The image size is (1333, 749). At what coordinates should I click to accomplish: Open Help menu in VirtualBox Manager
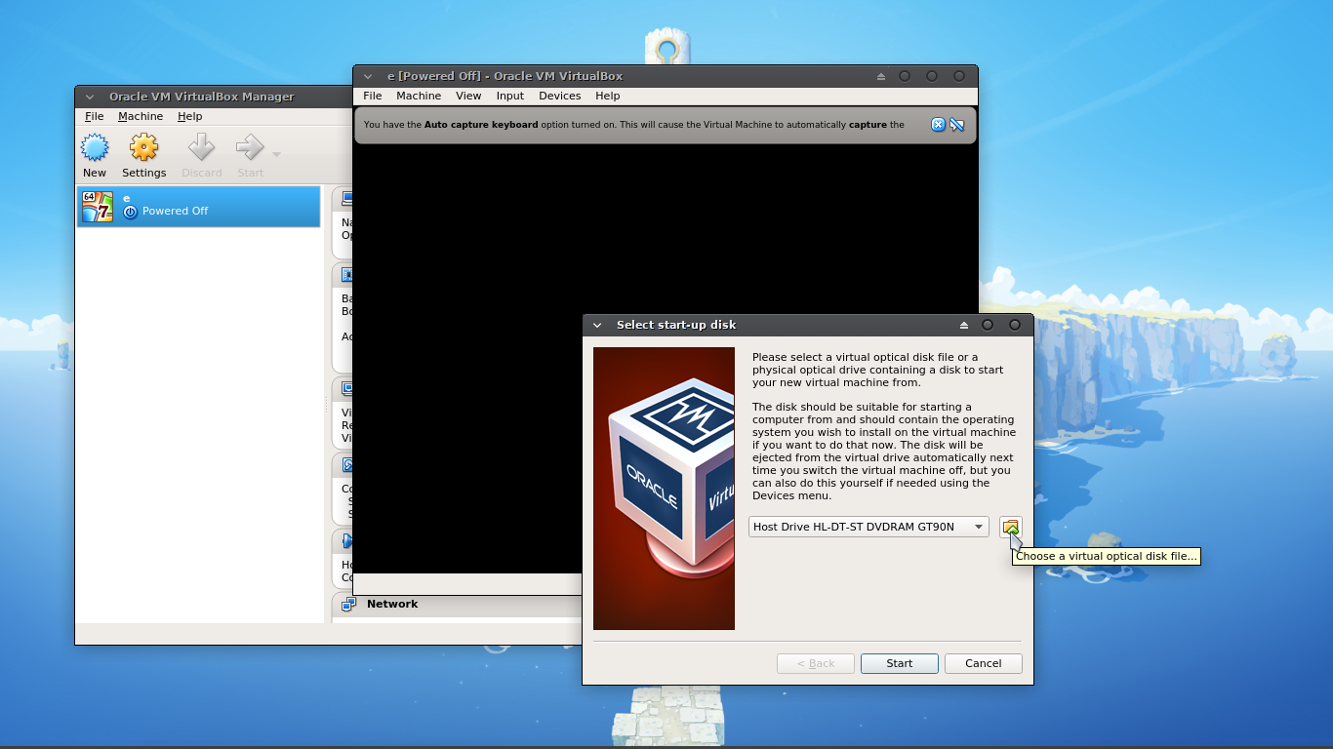(x=189, y=116)
